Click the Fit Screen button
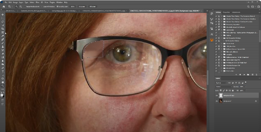 (x=82, y=6)
